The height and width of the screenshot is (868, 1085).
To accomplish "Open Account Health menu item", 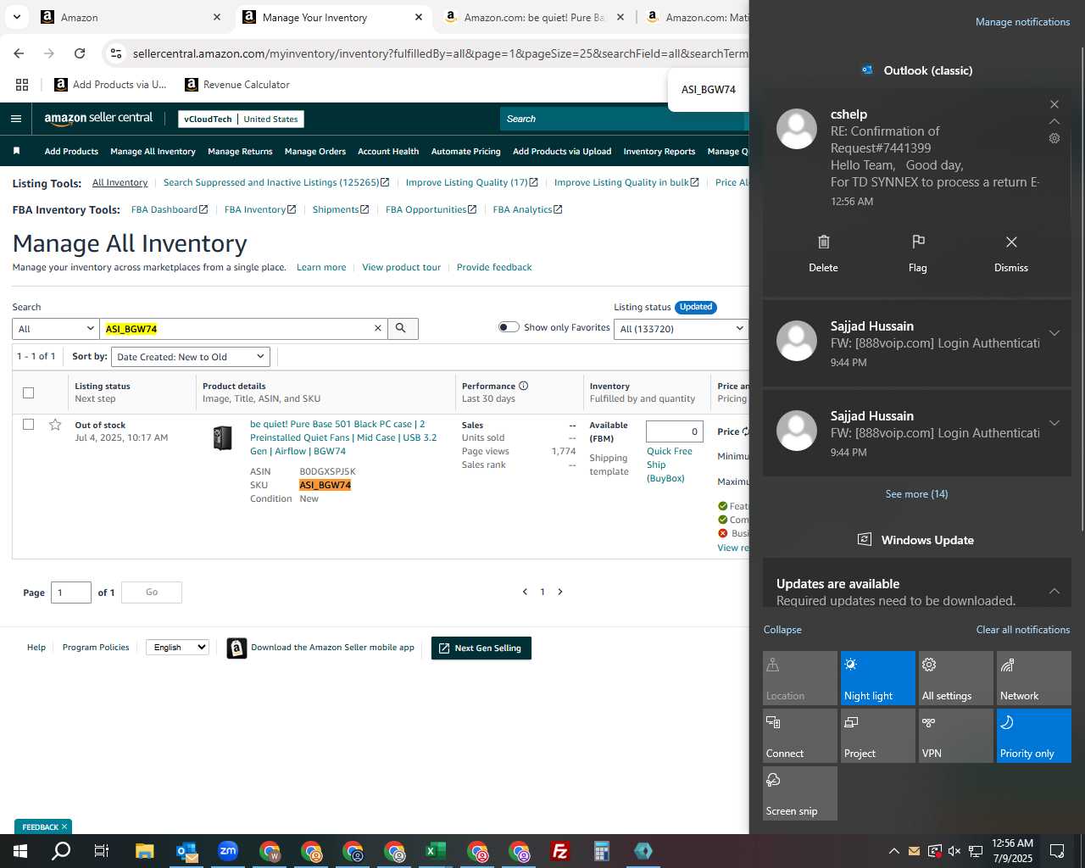I will 388,151.
